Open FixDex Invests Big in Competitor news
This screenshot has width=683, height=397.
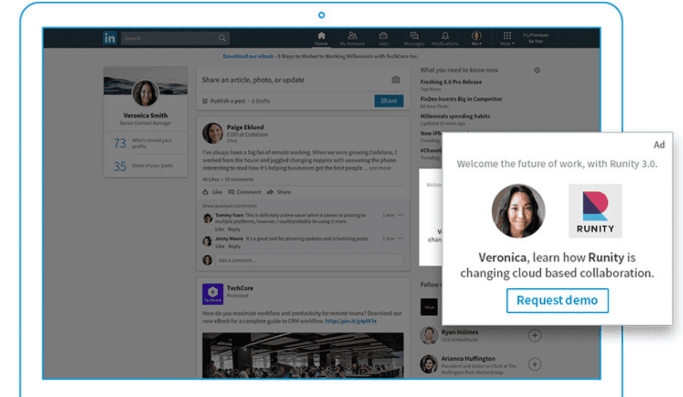(x=461, y=99)
